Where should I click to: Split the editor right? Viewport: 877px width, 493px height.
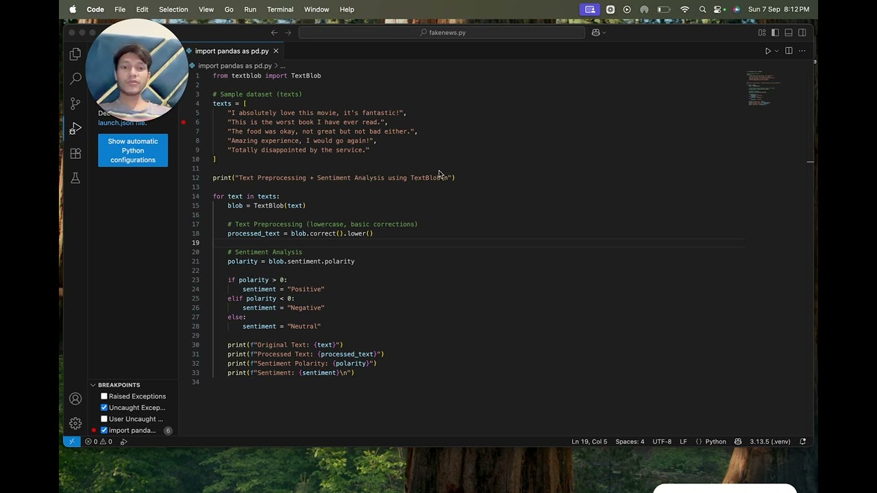(x=789, y=51)
